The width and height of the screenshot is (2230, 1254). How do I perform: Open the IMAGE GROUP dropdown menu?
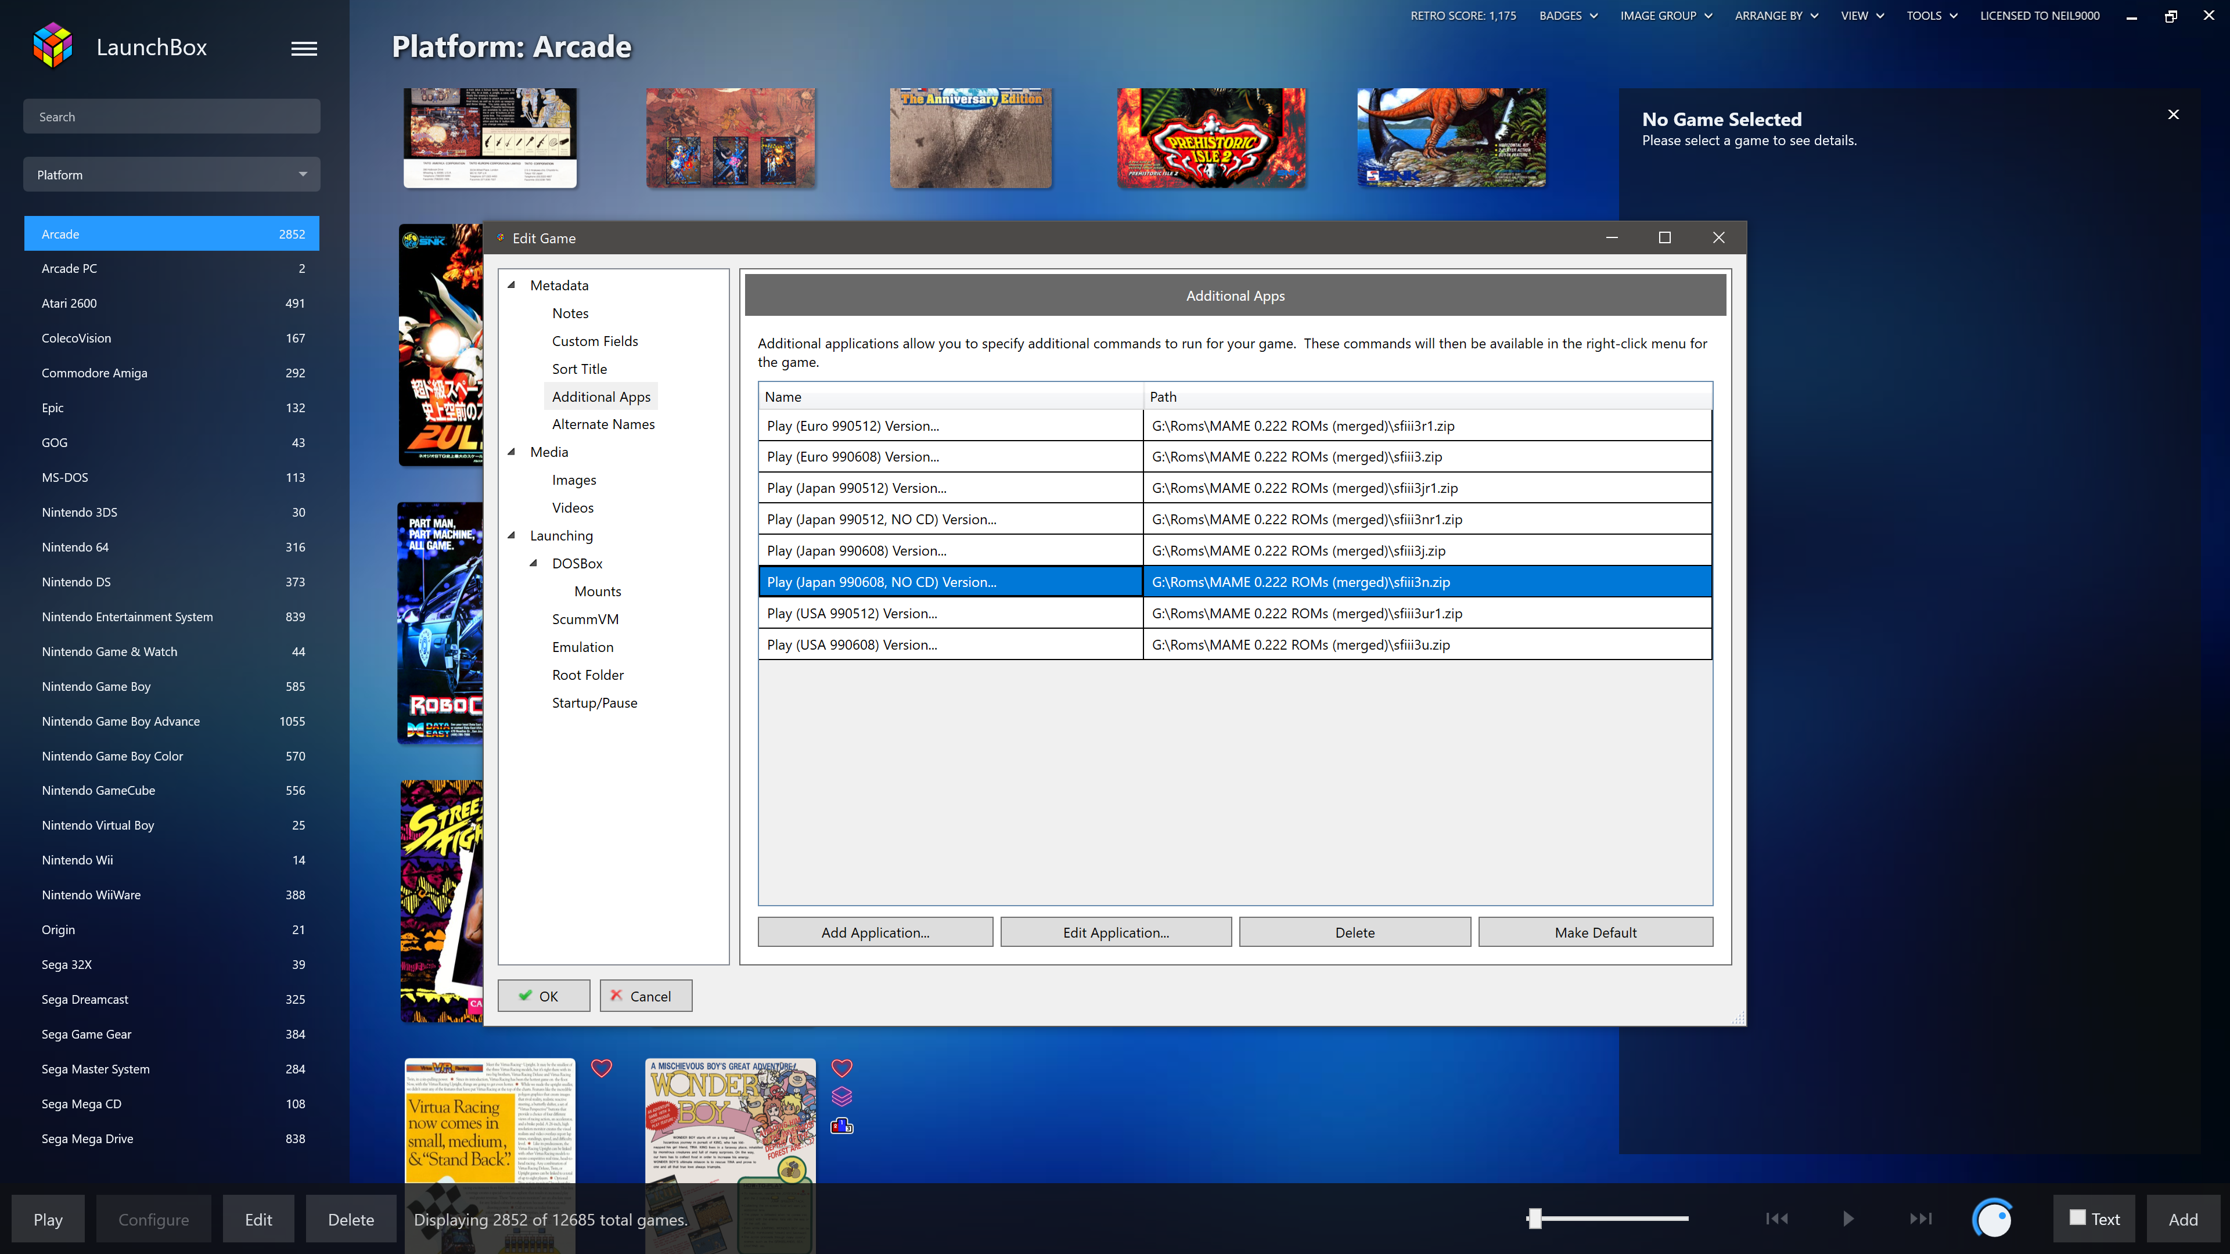click(x=1666, y=16)
